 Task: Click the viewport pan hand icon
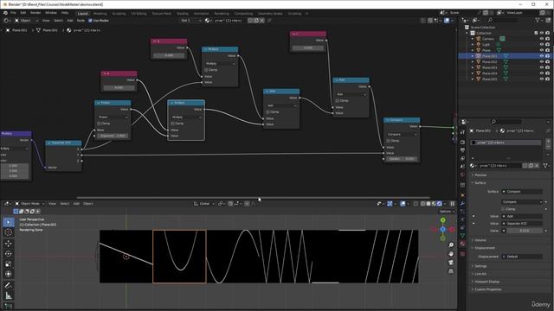[x=451, y=253]
